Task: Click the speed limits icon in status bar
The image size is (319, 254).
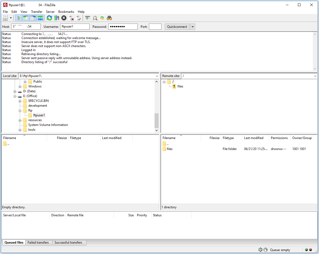Action: point(266,250)
